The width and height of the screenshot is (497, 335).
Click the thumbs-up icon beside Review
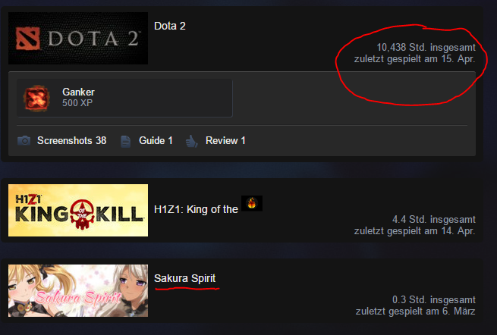tap(192, 141)
